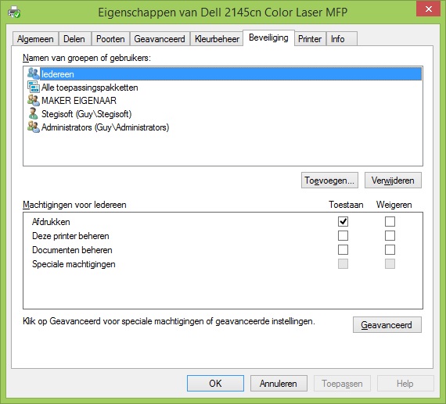Select the Administrators group icon
This screenshot has width=446, height=404.
34,127
